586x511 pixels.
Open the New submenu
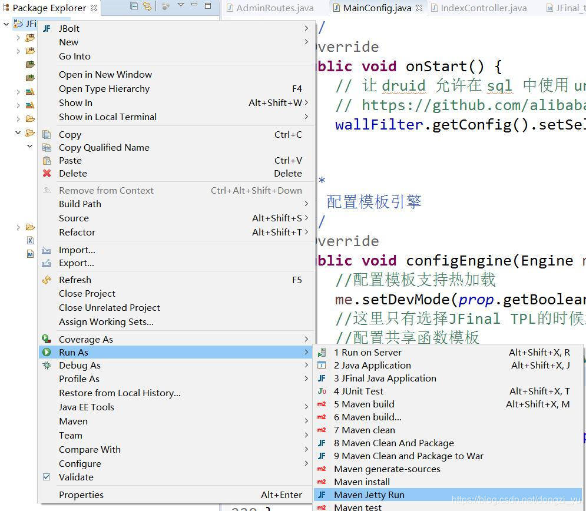[177, 42]
